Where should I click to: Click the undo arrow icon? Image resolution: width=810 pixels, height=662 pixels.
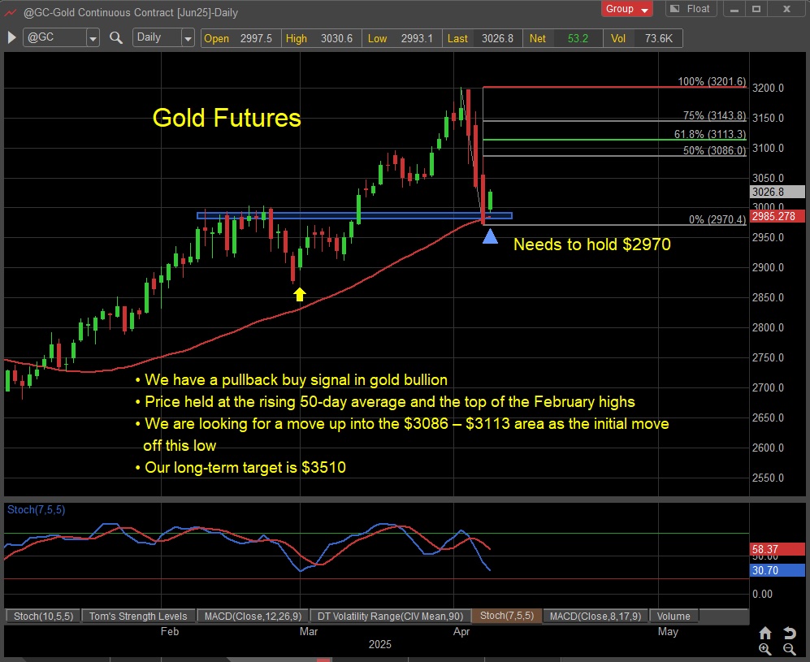click(789, 633)
